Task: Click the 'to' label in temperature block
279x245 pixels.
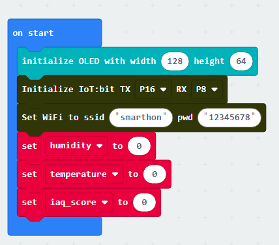Action: coord(133,174)
